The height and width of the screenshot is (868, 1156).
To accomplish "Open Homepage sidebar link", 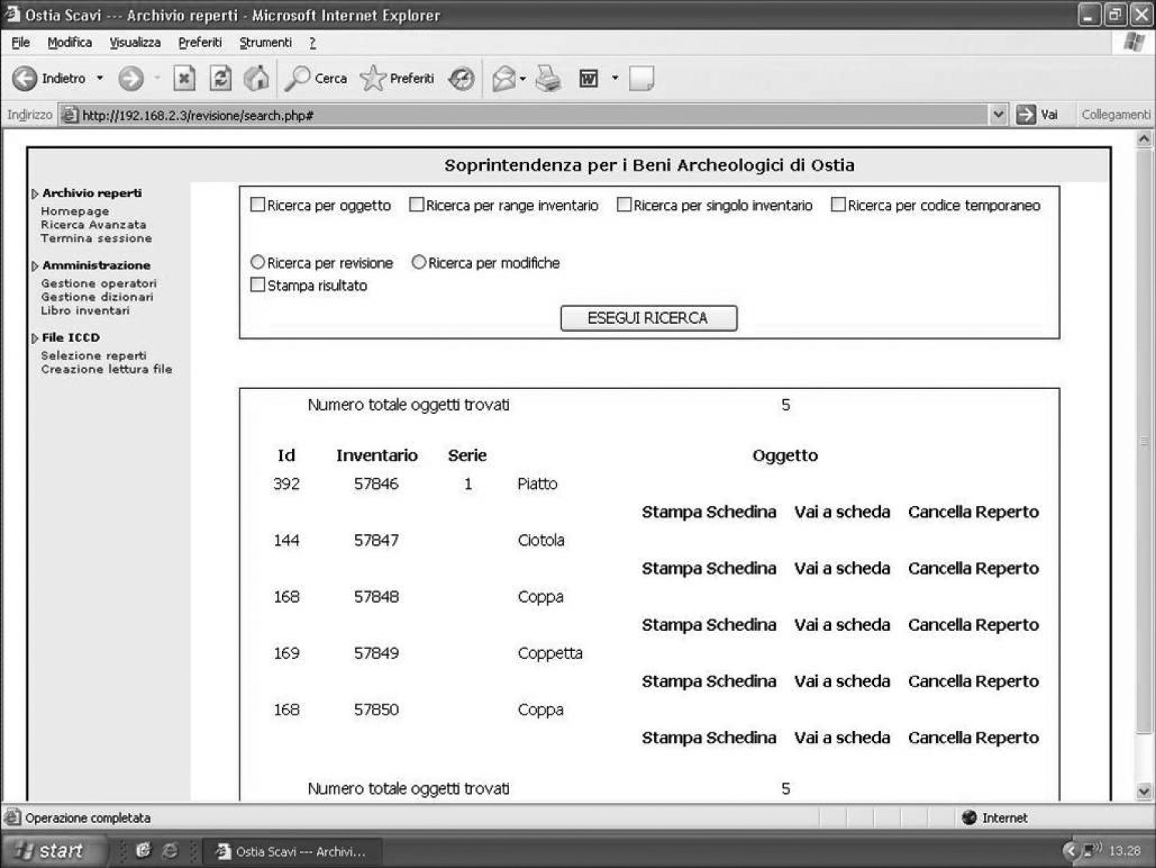I will tap(75, 211).
